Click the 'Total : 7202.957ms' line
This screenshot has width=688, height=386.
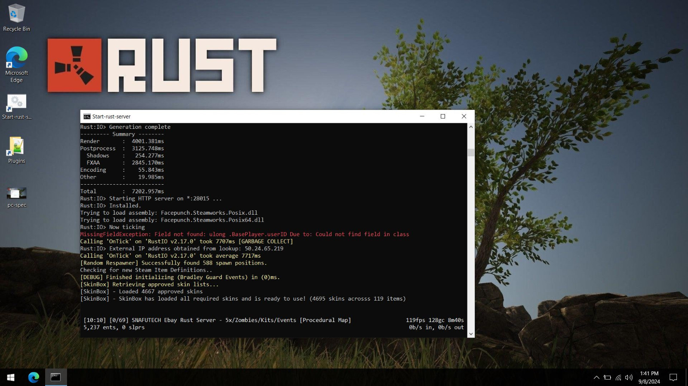tap(122, 191)
